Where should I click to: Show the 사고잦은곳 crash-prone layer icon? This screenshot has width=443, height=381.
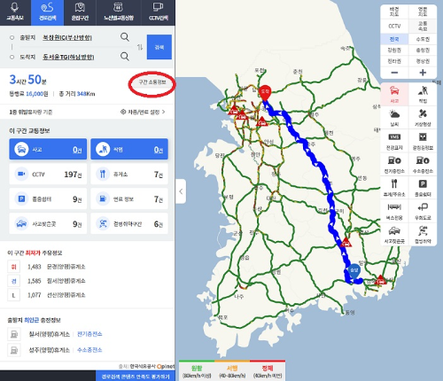pyautogui.click(x=394, y=234)
